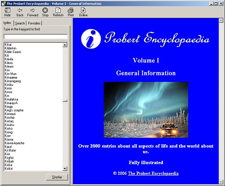225x186 pixels.
Task: Switch to the Favorites tab
Action: pyautogui.click(x=34, y=23)
